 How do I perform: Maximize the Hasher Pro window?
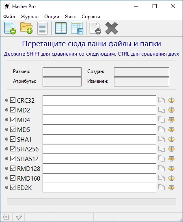tap(155, 6)
